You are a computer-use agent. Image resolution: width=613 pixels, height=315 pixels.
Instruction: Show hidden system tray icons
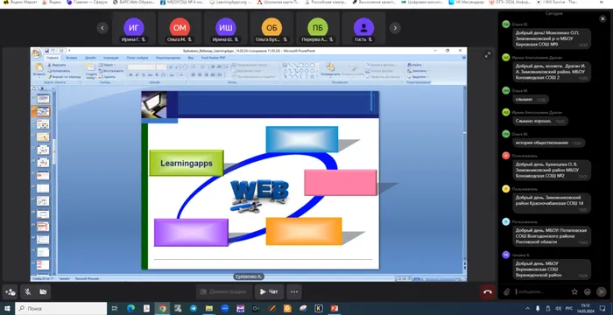(527, 308)
